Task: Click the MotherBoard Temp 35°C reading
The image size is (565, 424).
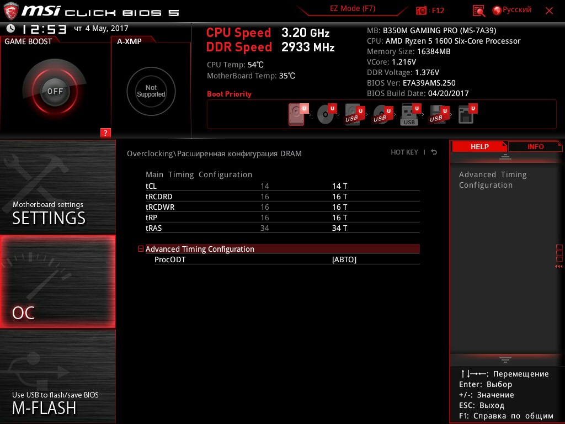Action: click(x=251, y=76)
